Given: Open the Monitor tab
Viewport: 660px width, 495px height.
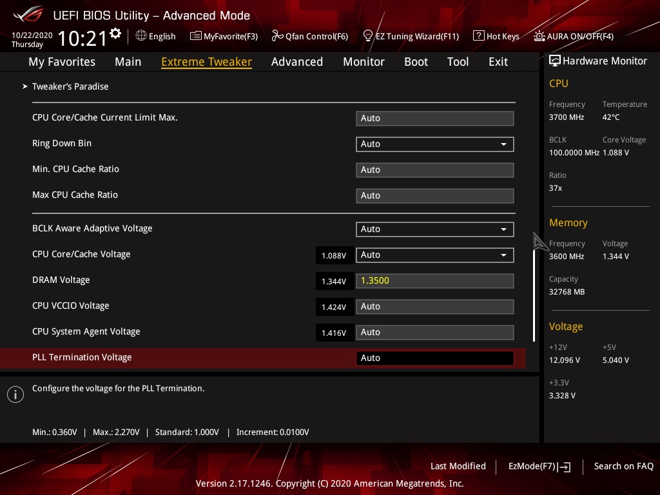Looking at the screenshot, I should tap(364, 62).
